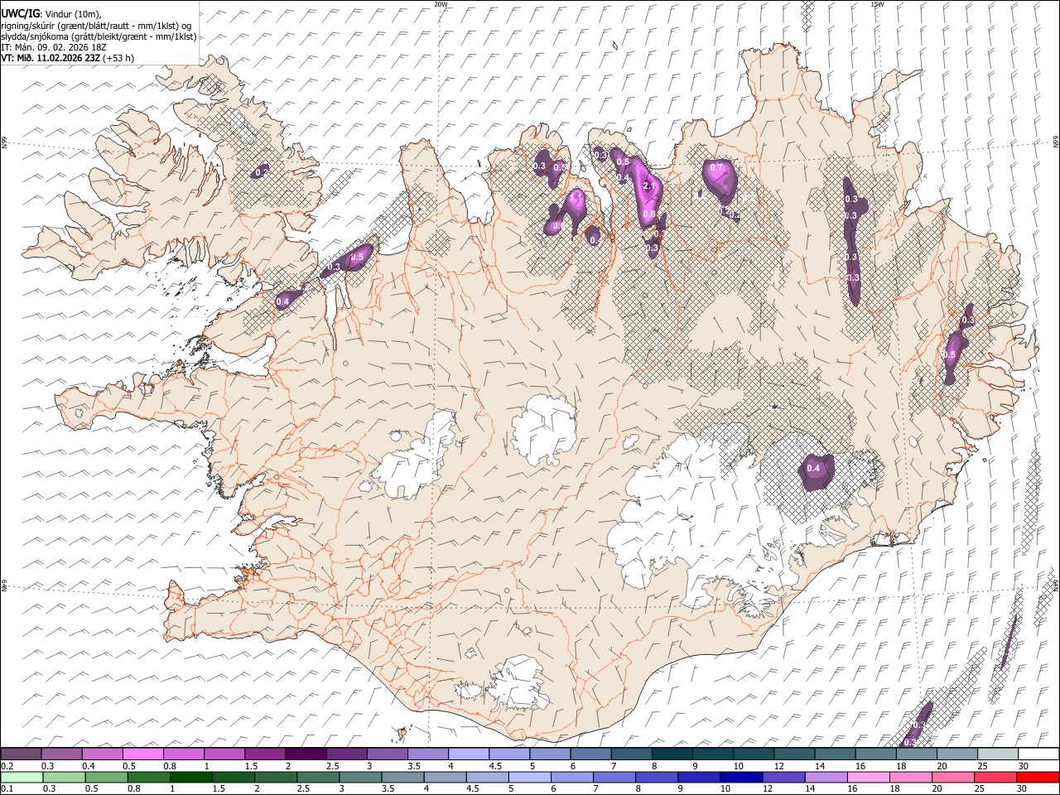The height and width of the screenshot is (795, 1060).
Task: Click the '0.8' snowfall value on the map
Action: tap(649, 214)
